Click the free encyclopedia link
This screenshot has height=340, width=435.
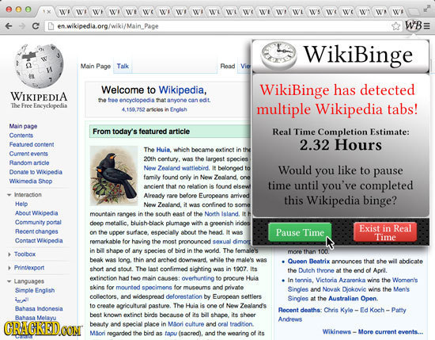131,101
